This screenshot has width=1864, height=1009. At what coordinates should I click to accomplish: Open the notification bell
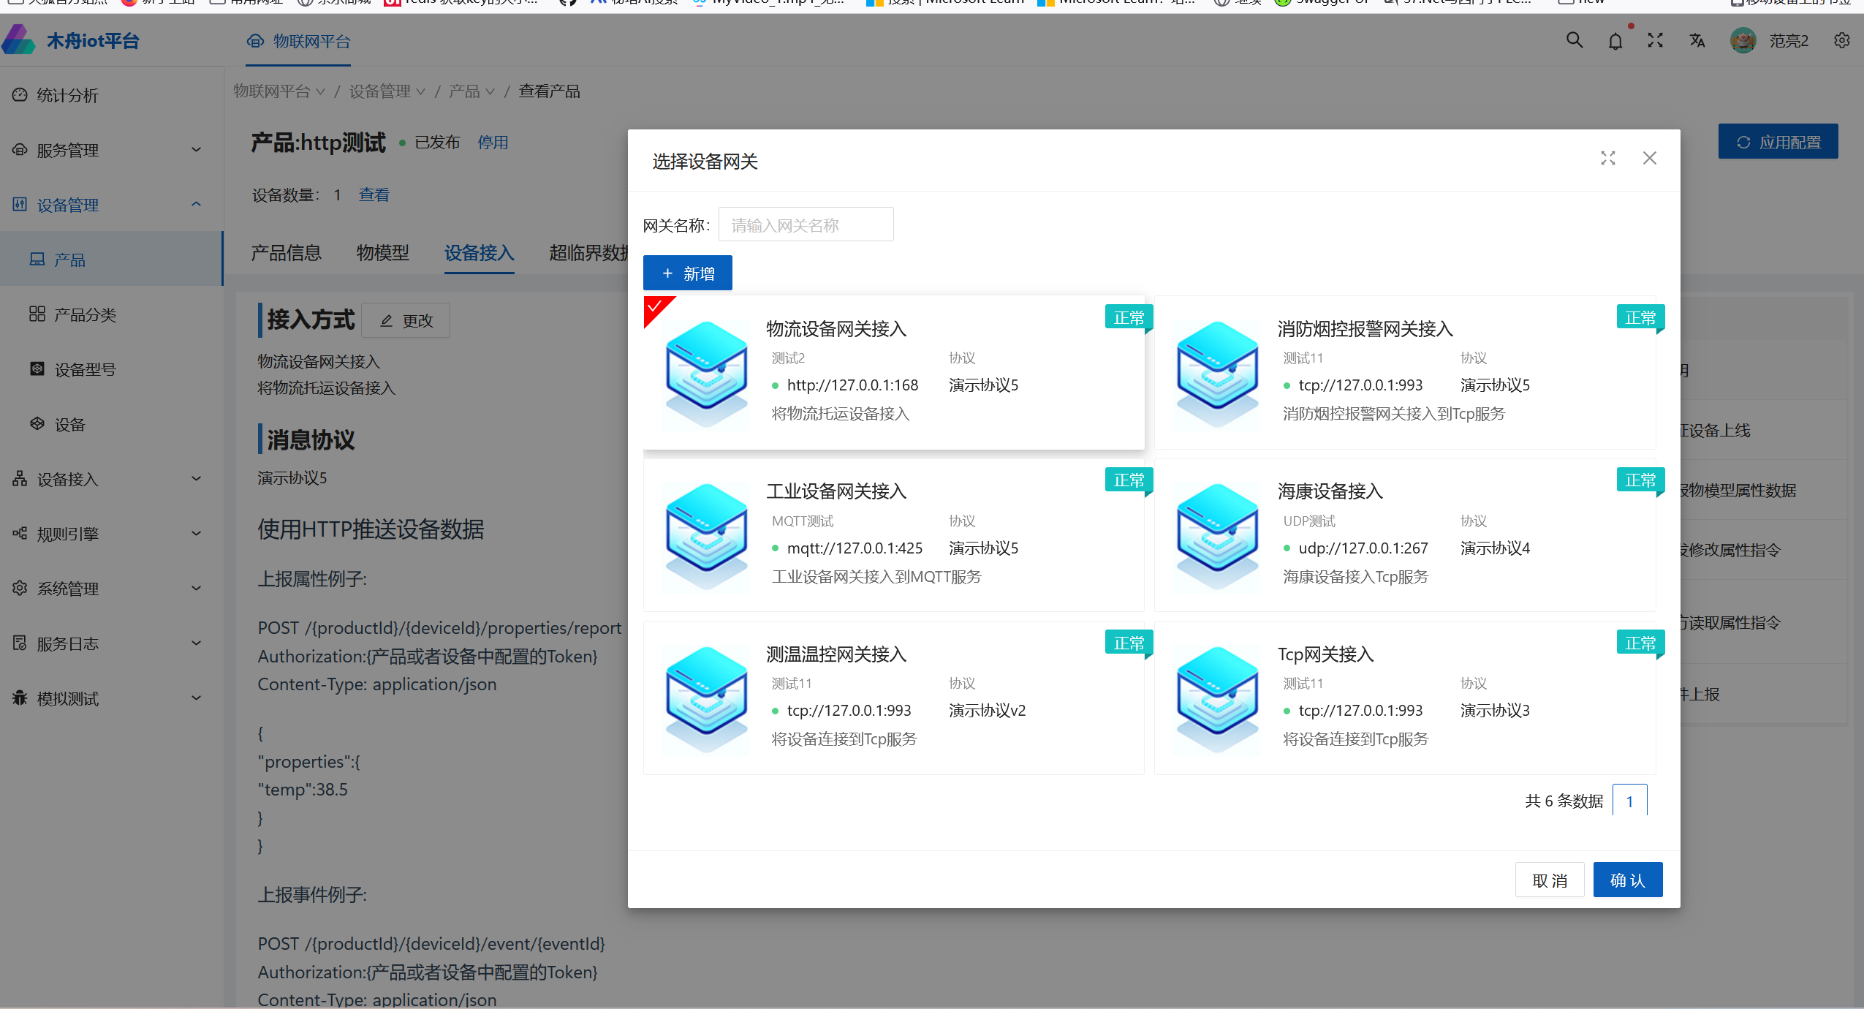coord(1615,42)
